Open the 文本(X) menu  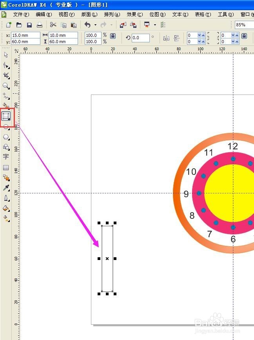pyautogui.click(x=180, y=15)
